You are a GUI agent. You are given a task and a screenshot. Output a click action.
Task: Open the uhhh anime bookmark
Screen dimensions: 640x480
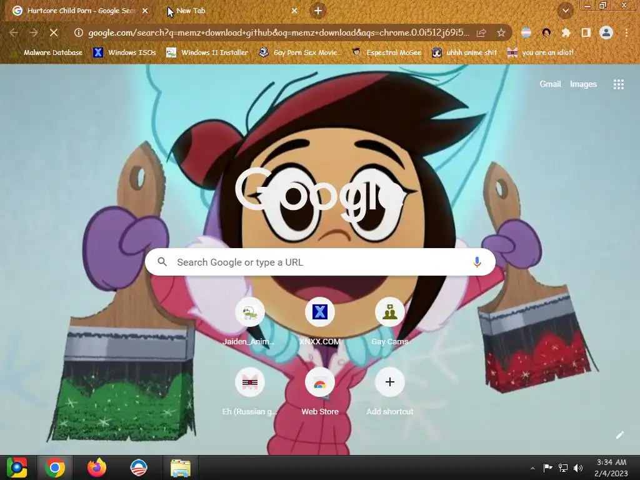pyautogui.click(x=464, y=52)
